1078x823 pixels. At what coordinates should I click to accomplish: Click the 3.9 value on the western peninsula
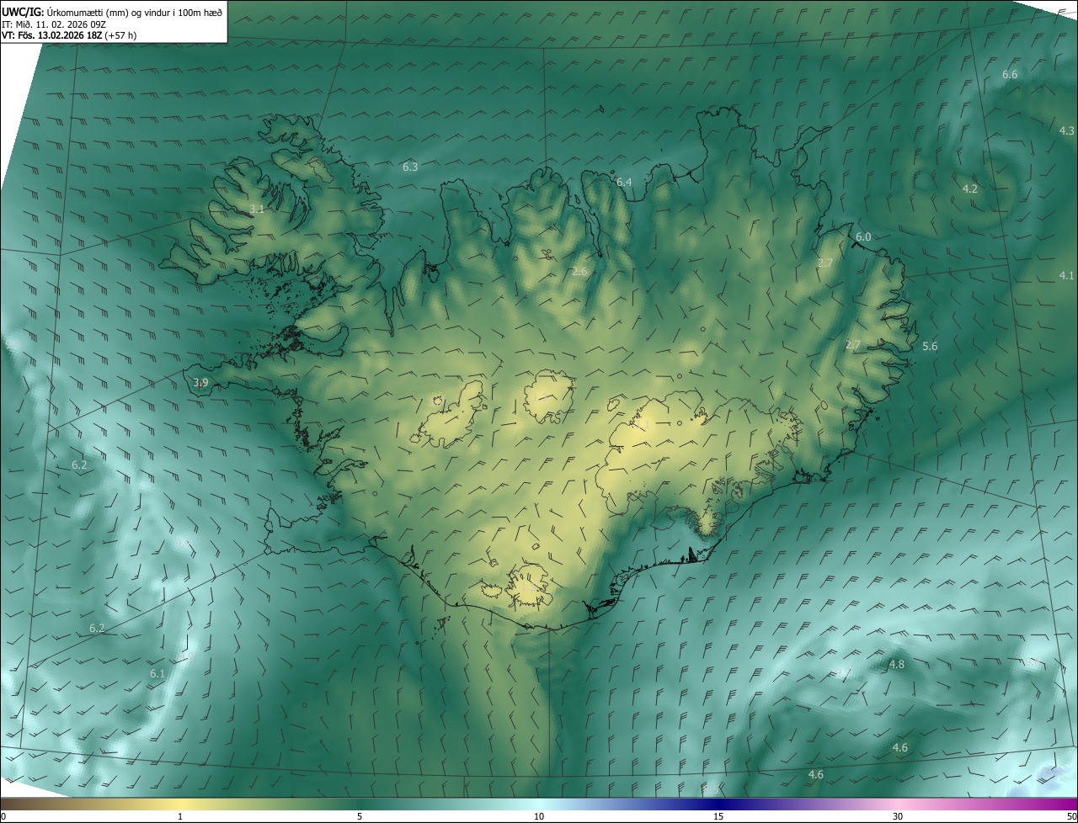(x=200, y=383)
